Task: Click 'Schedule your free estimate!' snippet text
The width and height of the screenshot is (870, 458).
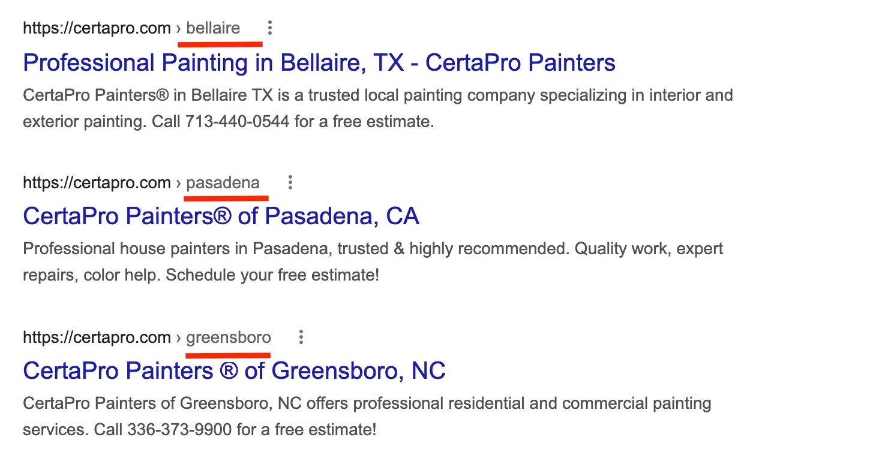Action: [x=272, y=275]
